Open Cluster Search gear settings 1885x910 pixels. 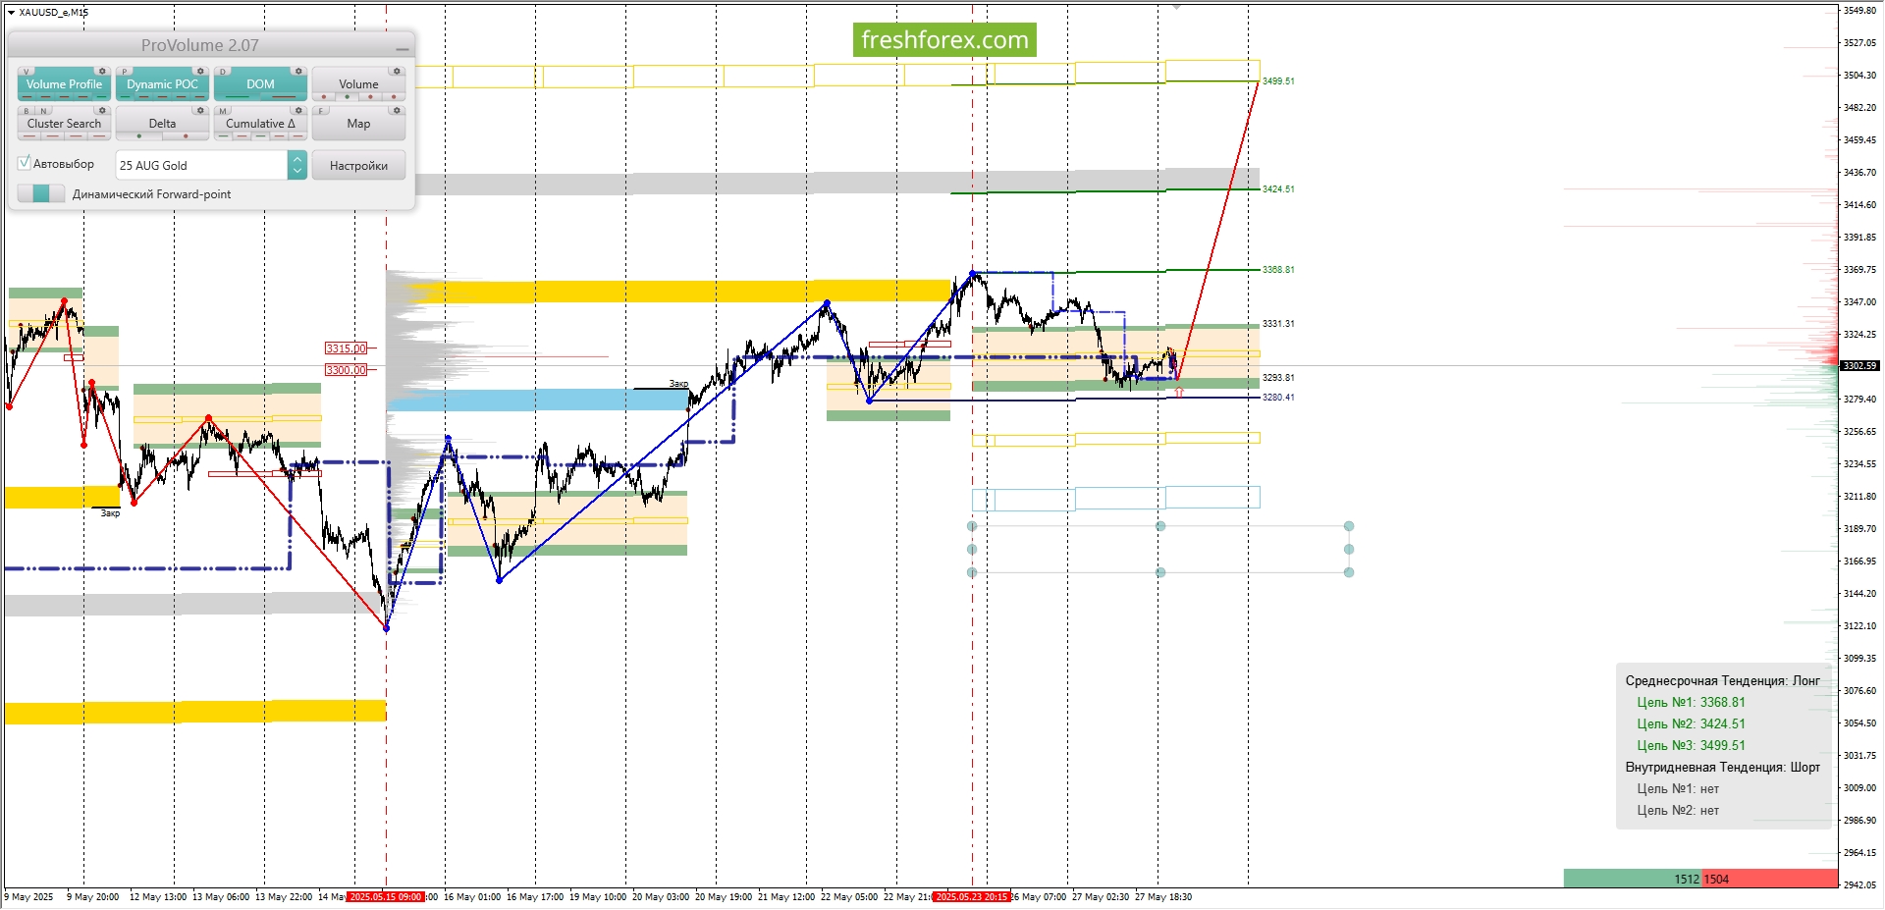pos(102,110)
